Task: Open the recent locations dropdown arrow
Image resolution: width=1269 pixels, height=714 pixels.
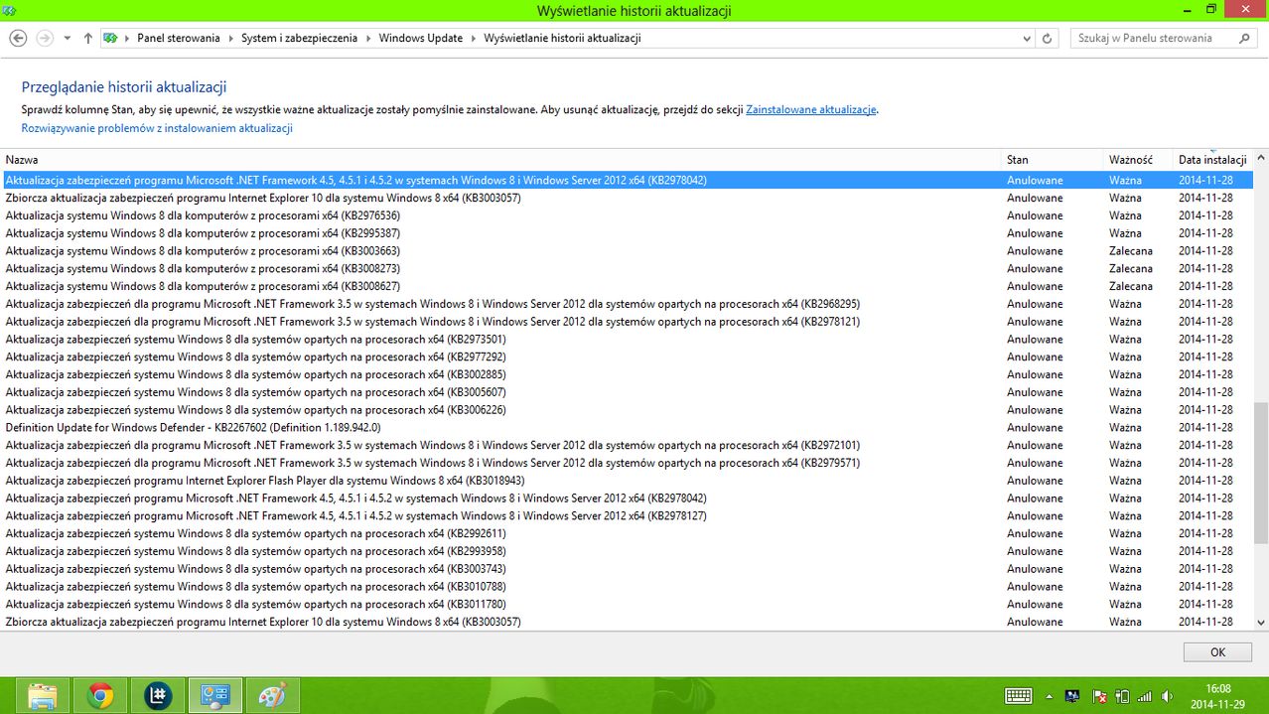Action: [68, 38]
